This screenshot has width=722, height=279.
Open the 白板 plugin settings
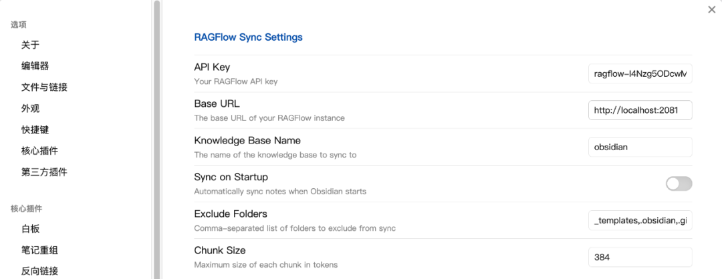pyautogui.click(x=30, y=229)
